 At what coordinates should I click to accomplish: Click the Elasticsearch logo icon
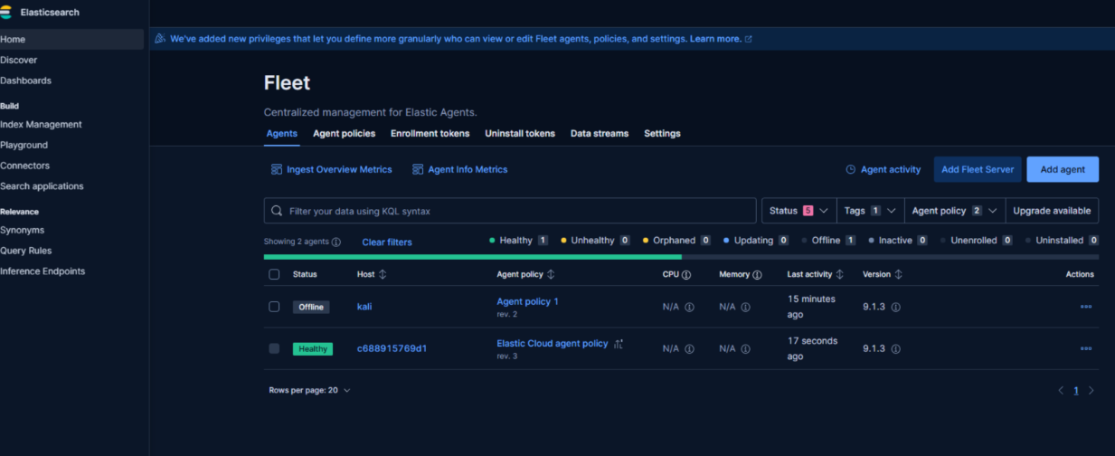point(6,13)
